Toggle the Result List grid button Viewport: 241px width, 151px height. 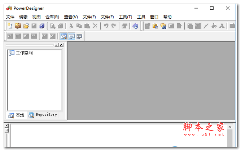click(x=79, y=36)
